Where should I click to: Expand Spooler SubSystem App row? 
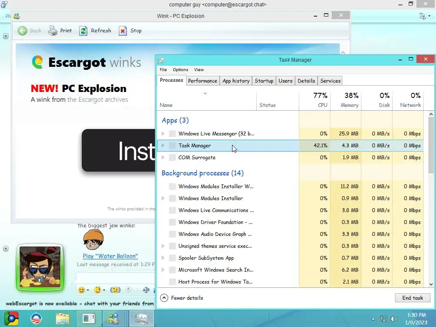coord(163,258)
